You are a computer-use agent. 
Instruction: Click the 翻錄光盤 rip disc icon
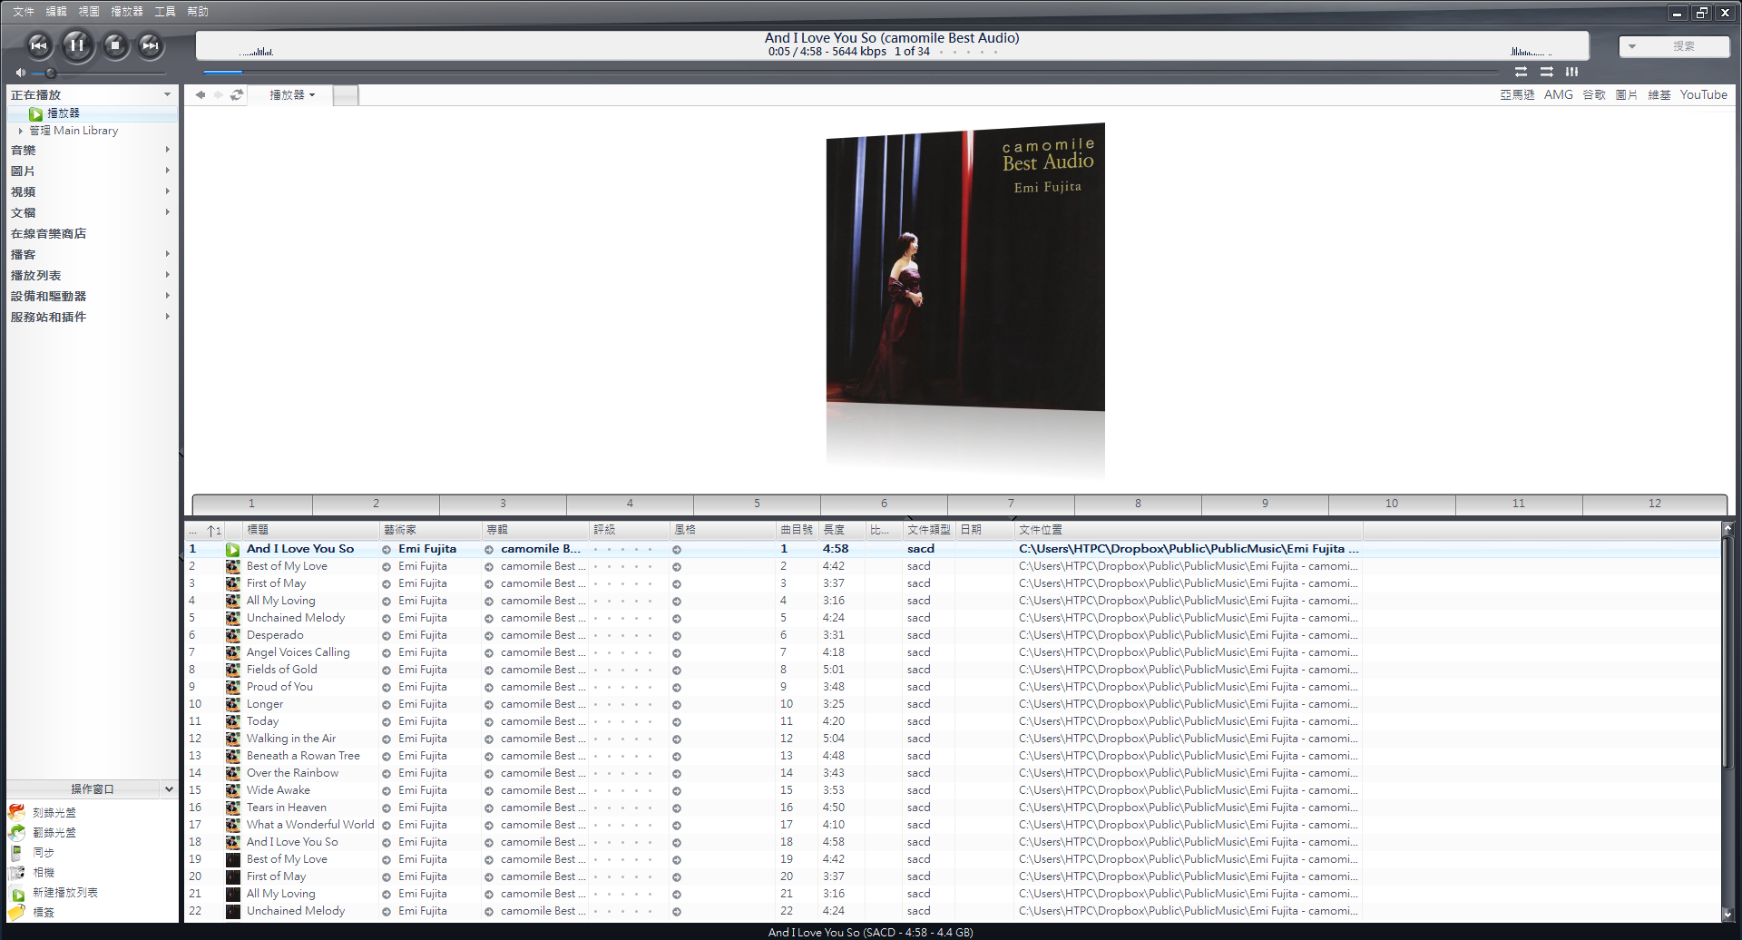(17, 832)
